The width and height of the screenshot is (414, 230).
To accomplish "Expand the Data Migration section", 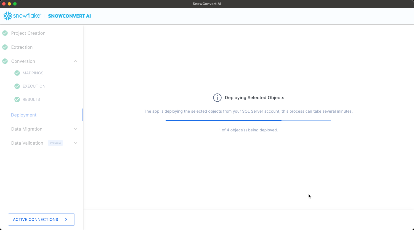I will [76, 129].
